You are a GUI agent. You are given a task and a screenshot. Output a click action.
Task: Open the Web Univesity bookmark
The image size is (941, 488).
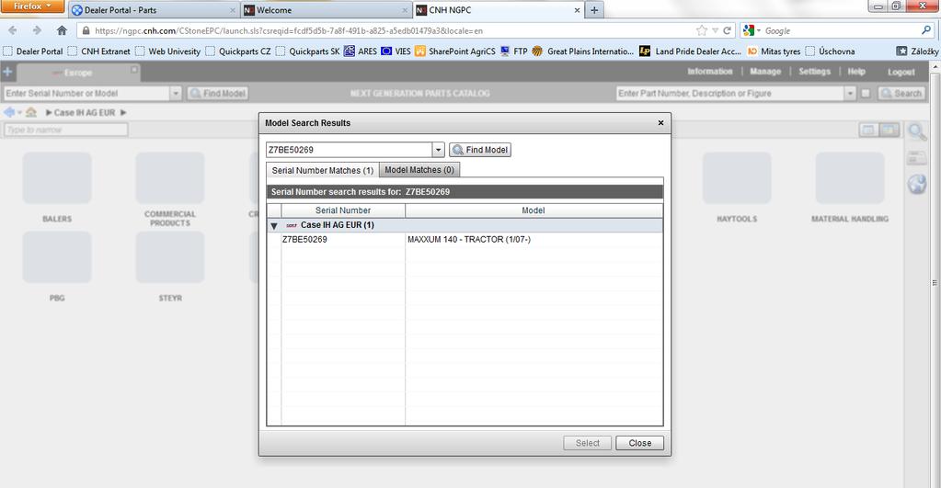point(168,51)
